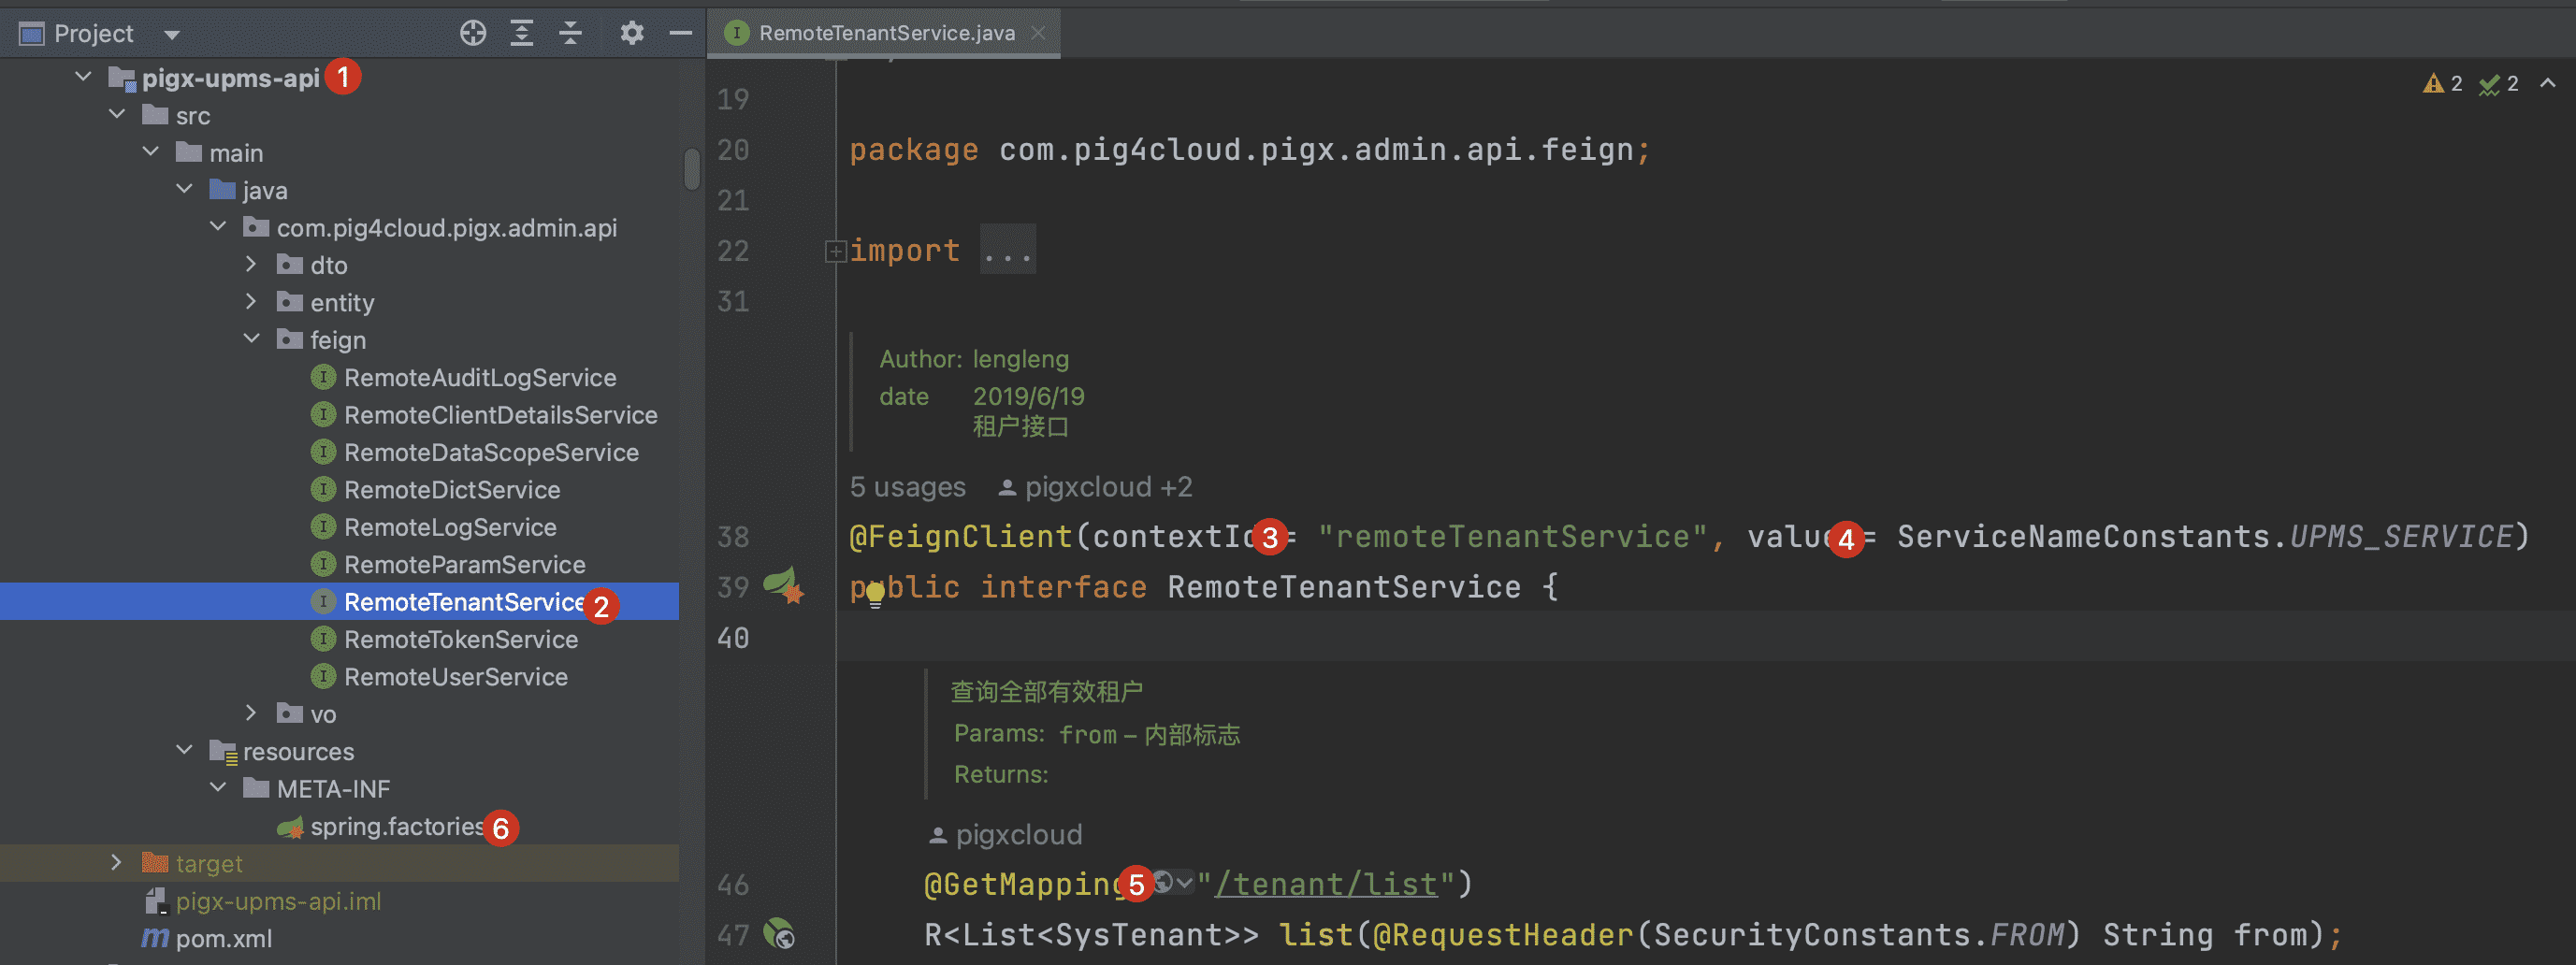
Task: Click the warnings indicator in editor corner
Action: click(x=2442, y=84)
